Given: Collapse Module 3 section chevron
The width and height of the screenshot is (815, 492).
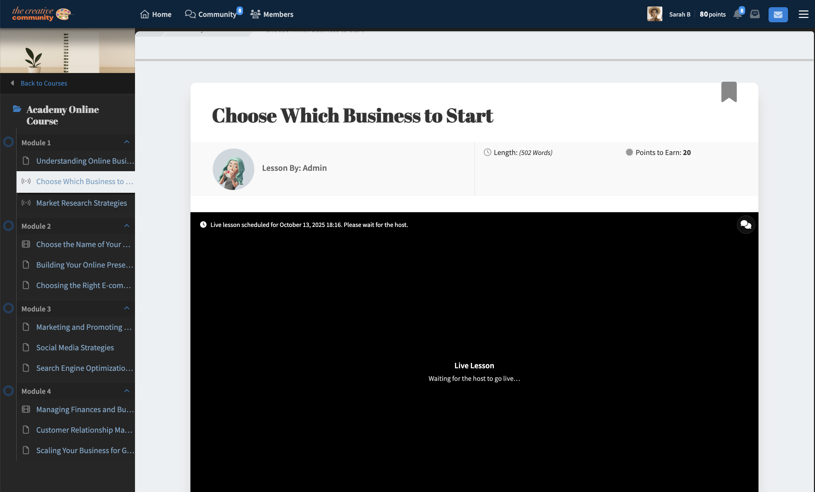Looking at the screenshot, I should coord(127,308).
